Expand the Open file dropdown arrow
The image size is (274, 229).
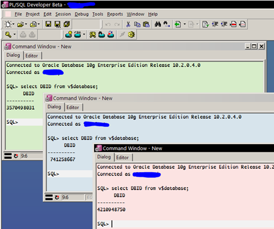(x=26, y=24)
